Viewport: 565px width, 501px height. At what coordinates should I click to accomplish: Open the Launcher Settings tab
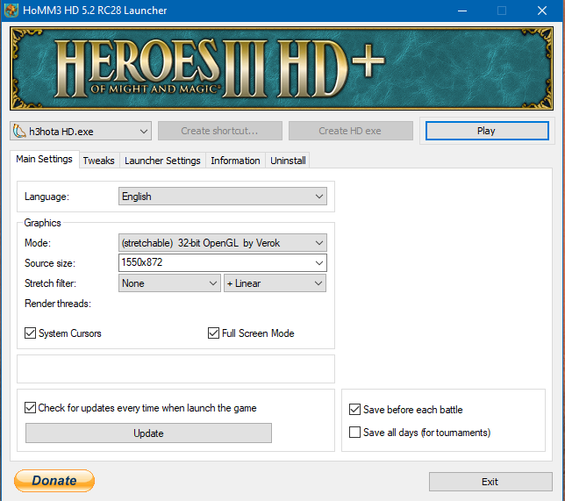(162, 161)
